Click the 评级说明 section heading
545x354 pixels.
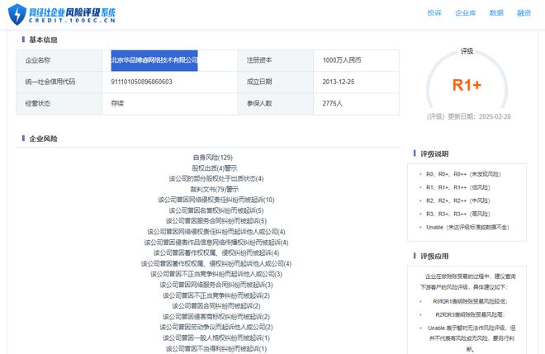[434, 154]
